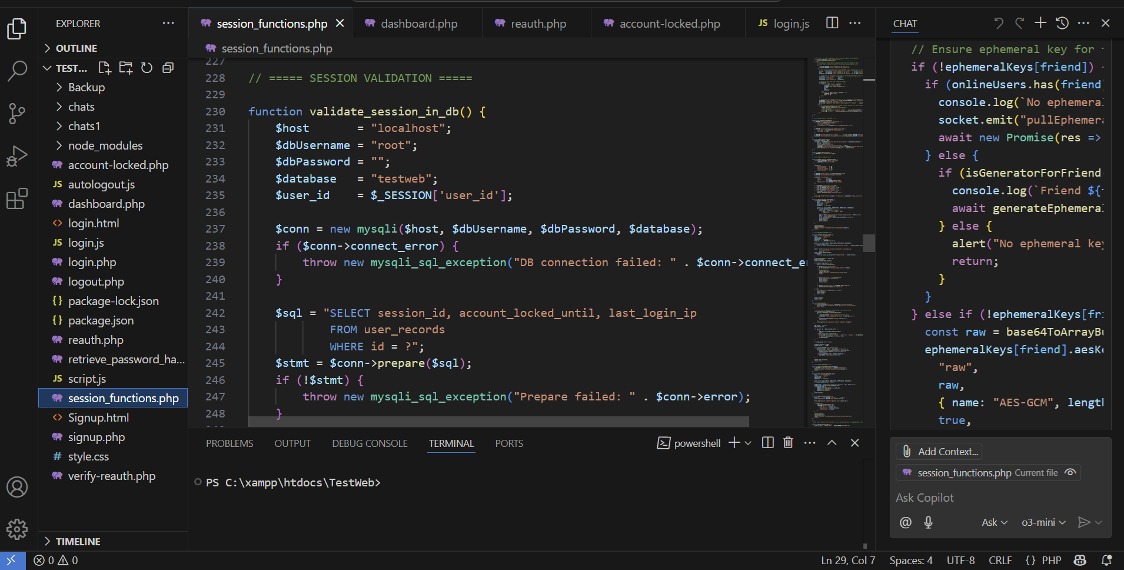Expand the Backup folder
The width and height of the screenshot is (1124, 570).
pyautogui.click(x=113, y=87)
